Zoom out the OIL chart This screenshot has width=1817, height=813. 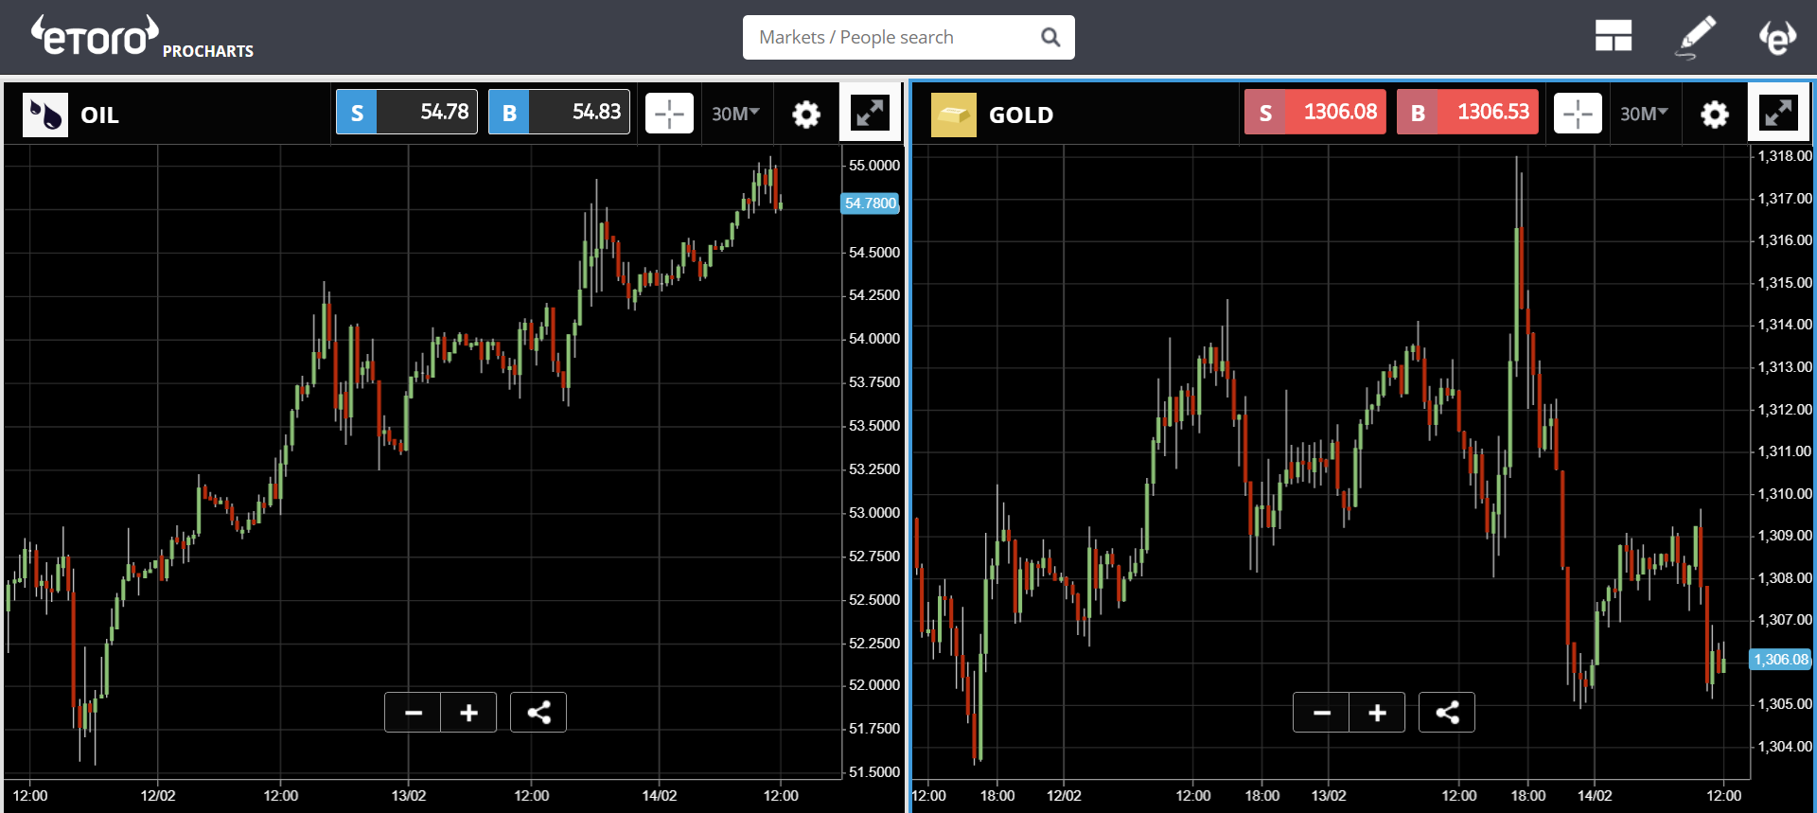pyautogui.click(x=414, y=713)
